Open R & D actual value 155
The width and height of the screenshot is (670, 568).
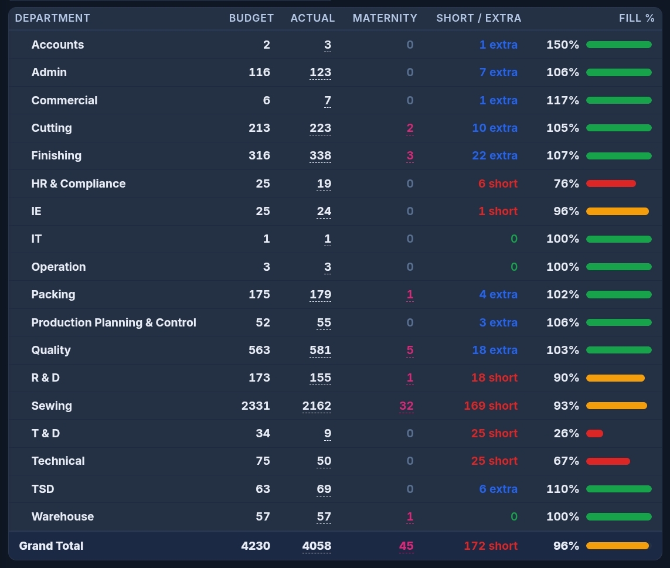pos(321,378)
